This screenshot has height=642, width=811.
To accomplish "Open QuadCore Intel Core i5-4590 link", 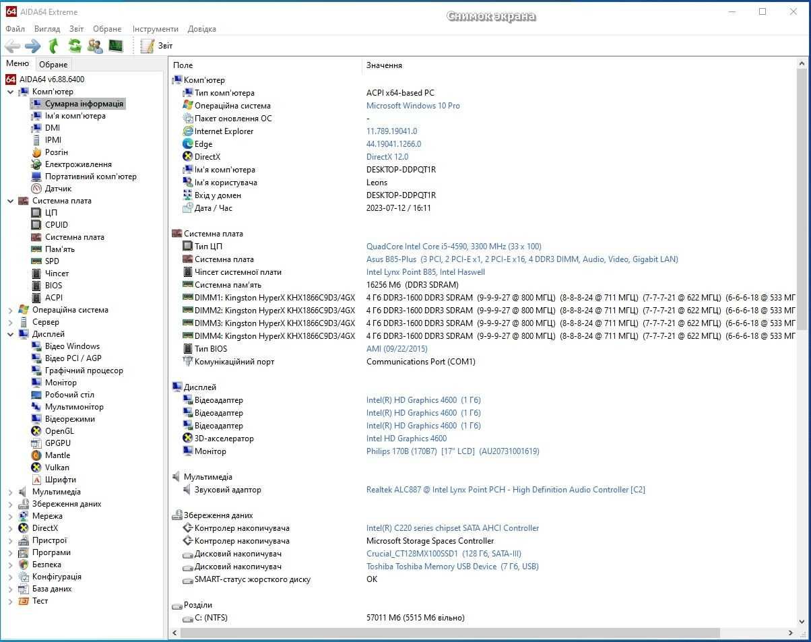I will [x=453, y=247].
